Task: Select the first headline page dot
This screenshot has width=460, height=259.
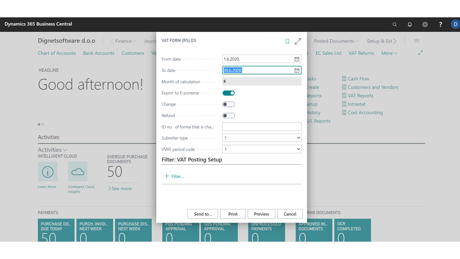Action: 39,124
